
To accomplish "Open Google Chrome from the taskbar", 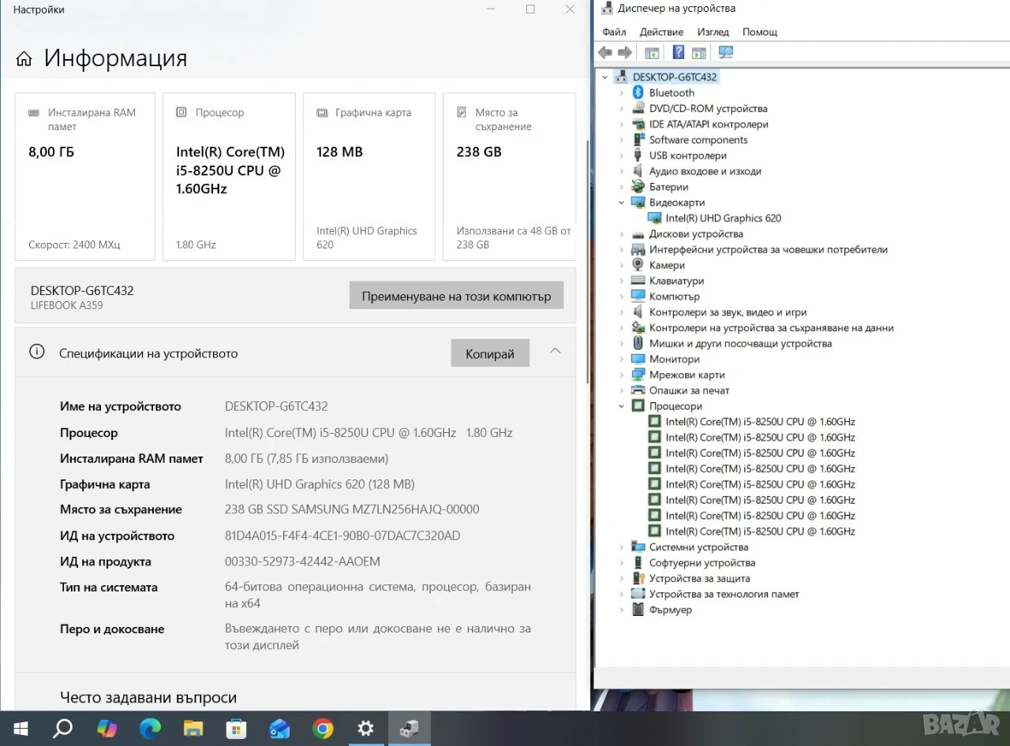I will pyautogui.click(x=322, y=728).
